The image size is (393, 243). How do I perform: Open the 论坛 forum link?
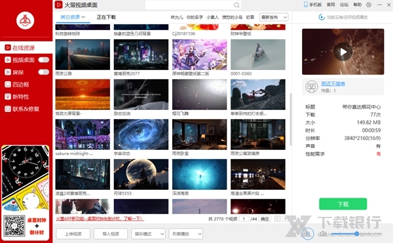click(344, 5)
